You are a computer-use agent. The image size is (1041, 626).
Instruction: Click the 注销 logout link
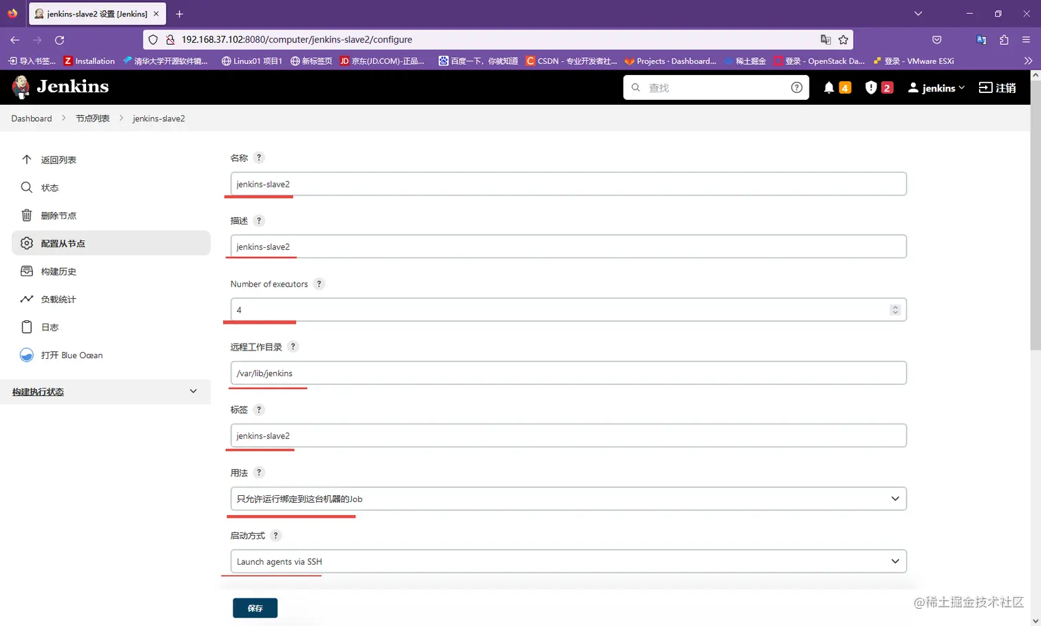pyautogui.click(x=997, y=87)
